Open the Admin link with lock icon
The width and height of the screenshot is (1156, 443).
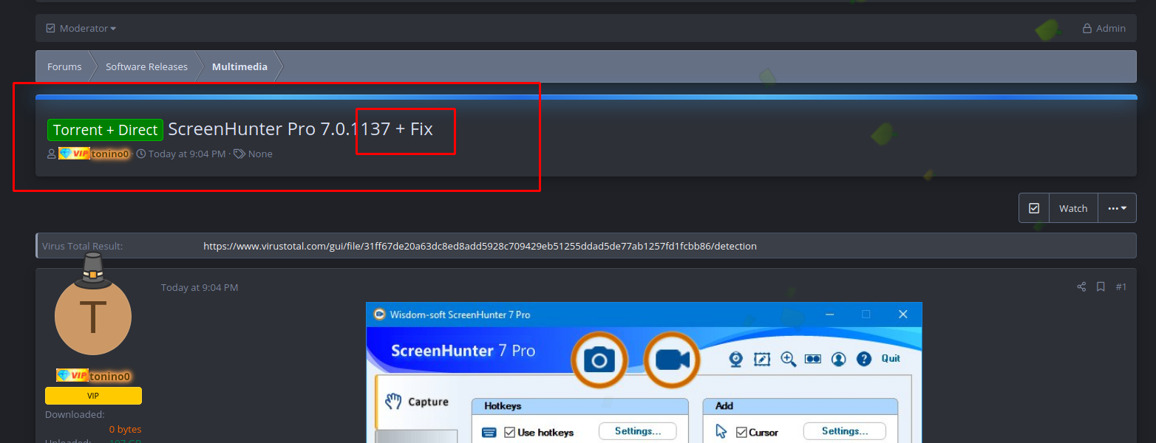[x=1104, y=28]
